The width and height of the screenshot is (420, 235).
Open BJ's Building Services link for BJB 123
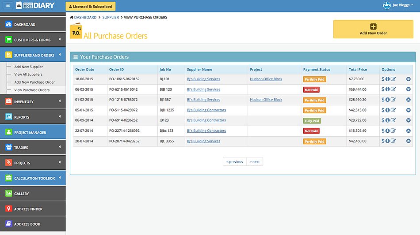203,90
